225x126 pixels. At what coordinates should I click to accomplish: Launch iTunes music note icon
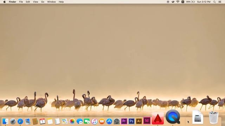tap(95, 121)
